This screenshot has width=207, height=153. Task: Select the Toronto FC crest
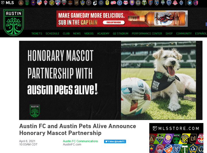point(175,3)
